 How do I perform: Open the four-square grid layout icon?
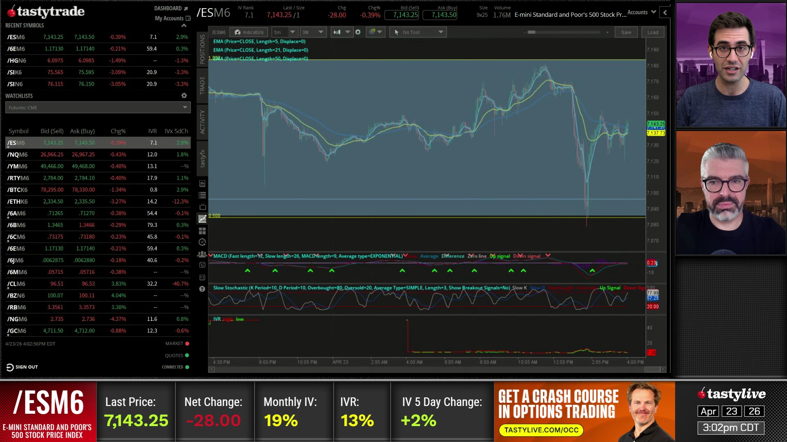point(202,231)
